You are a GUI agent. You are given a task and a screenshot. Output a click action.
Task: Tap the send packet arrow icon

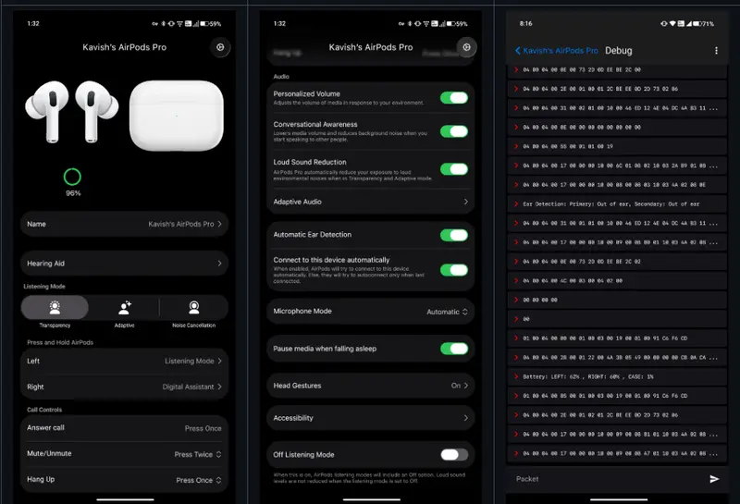714,479
